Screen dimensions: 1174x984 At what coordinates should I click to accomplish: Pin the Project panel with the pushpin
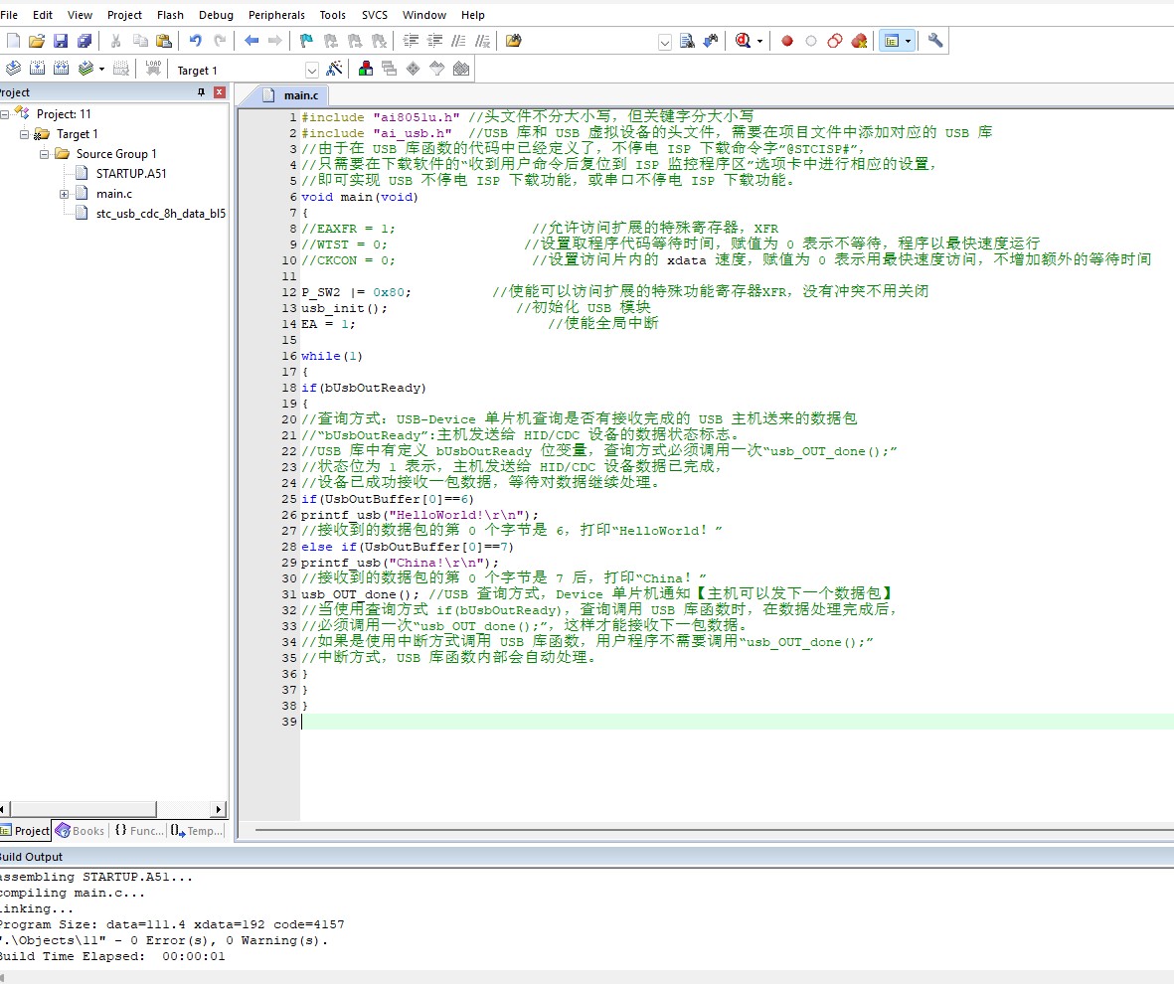pos(201,92)
